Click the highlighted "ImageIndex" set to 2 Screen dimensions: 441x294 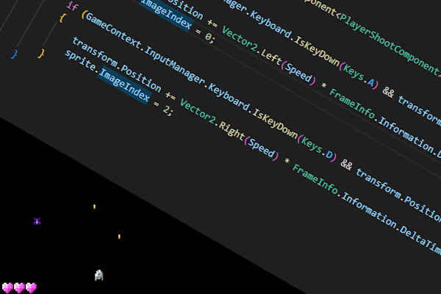125,85
